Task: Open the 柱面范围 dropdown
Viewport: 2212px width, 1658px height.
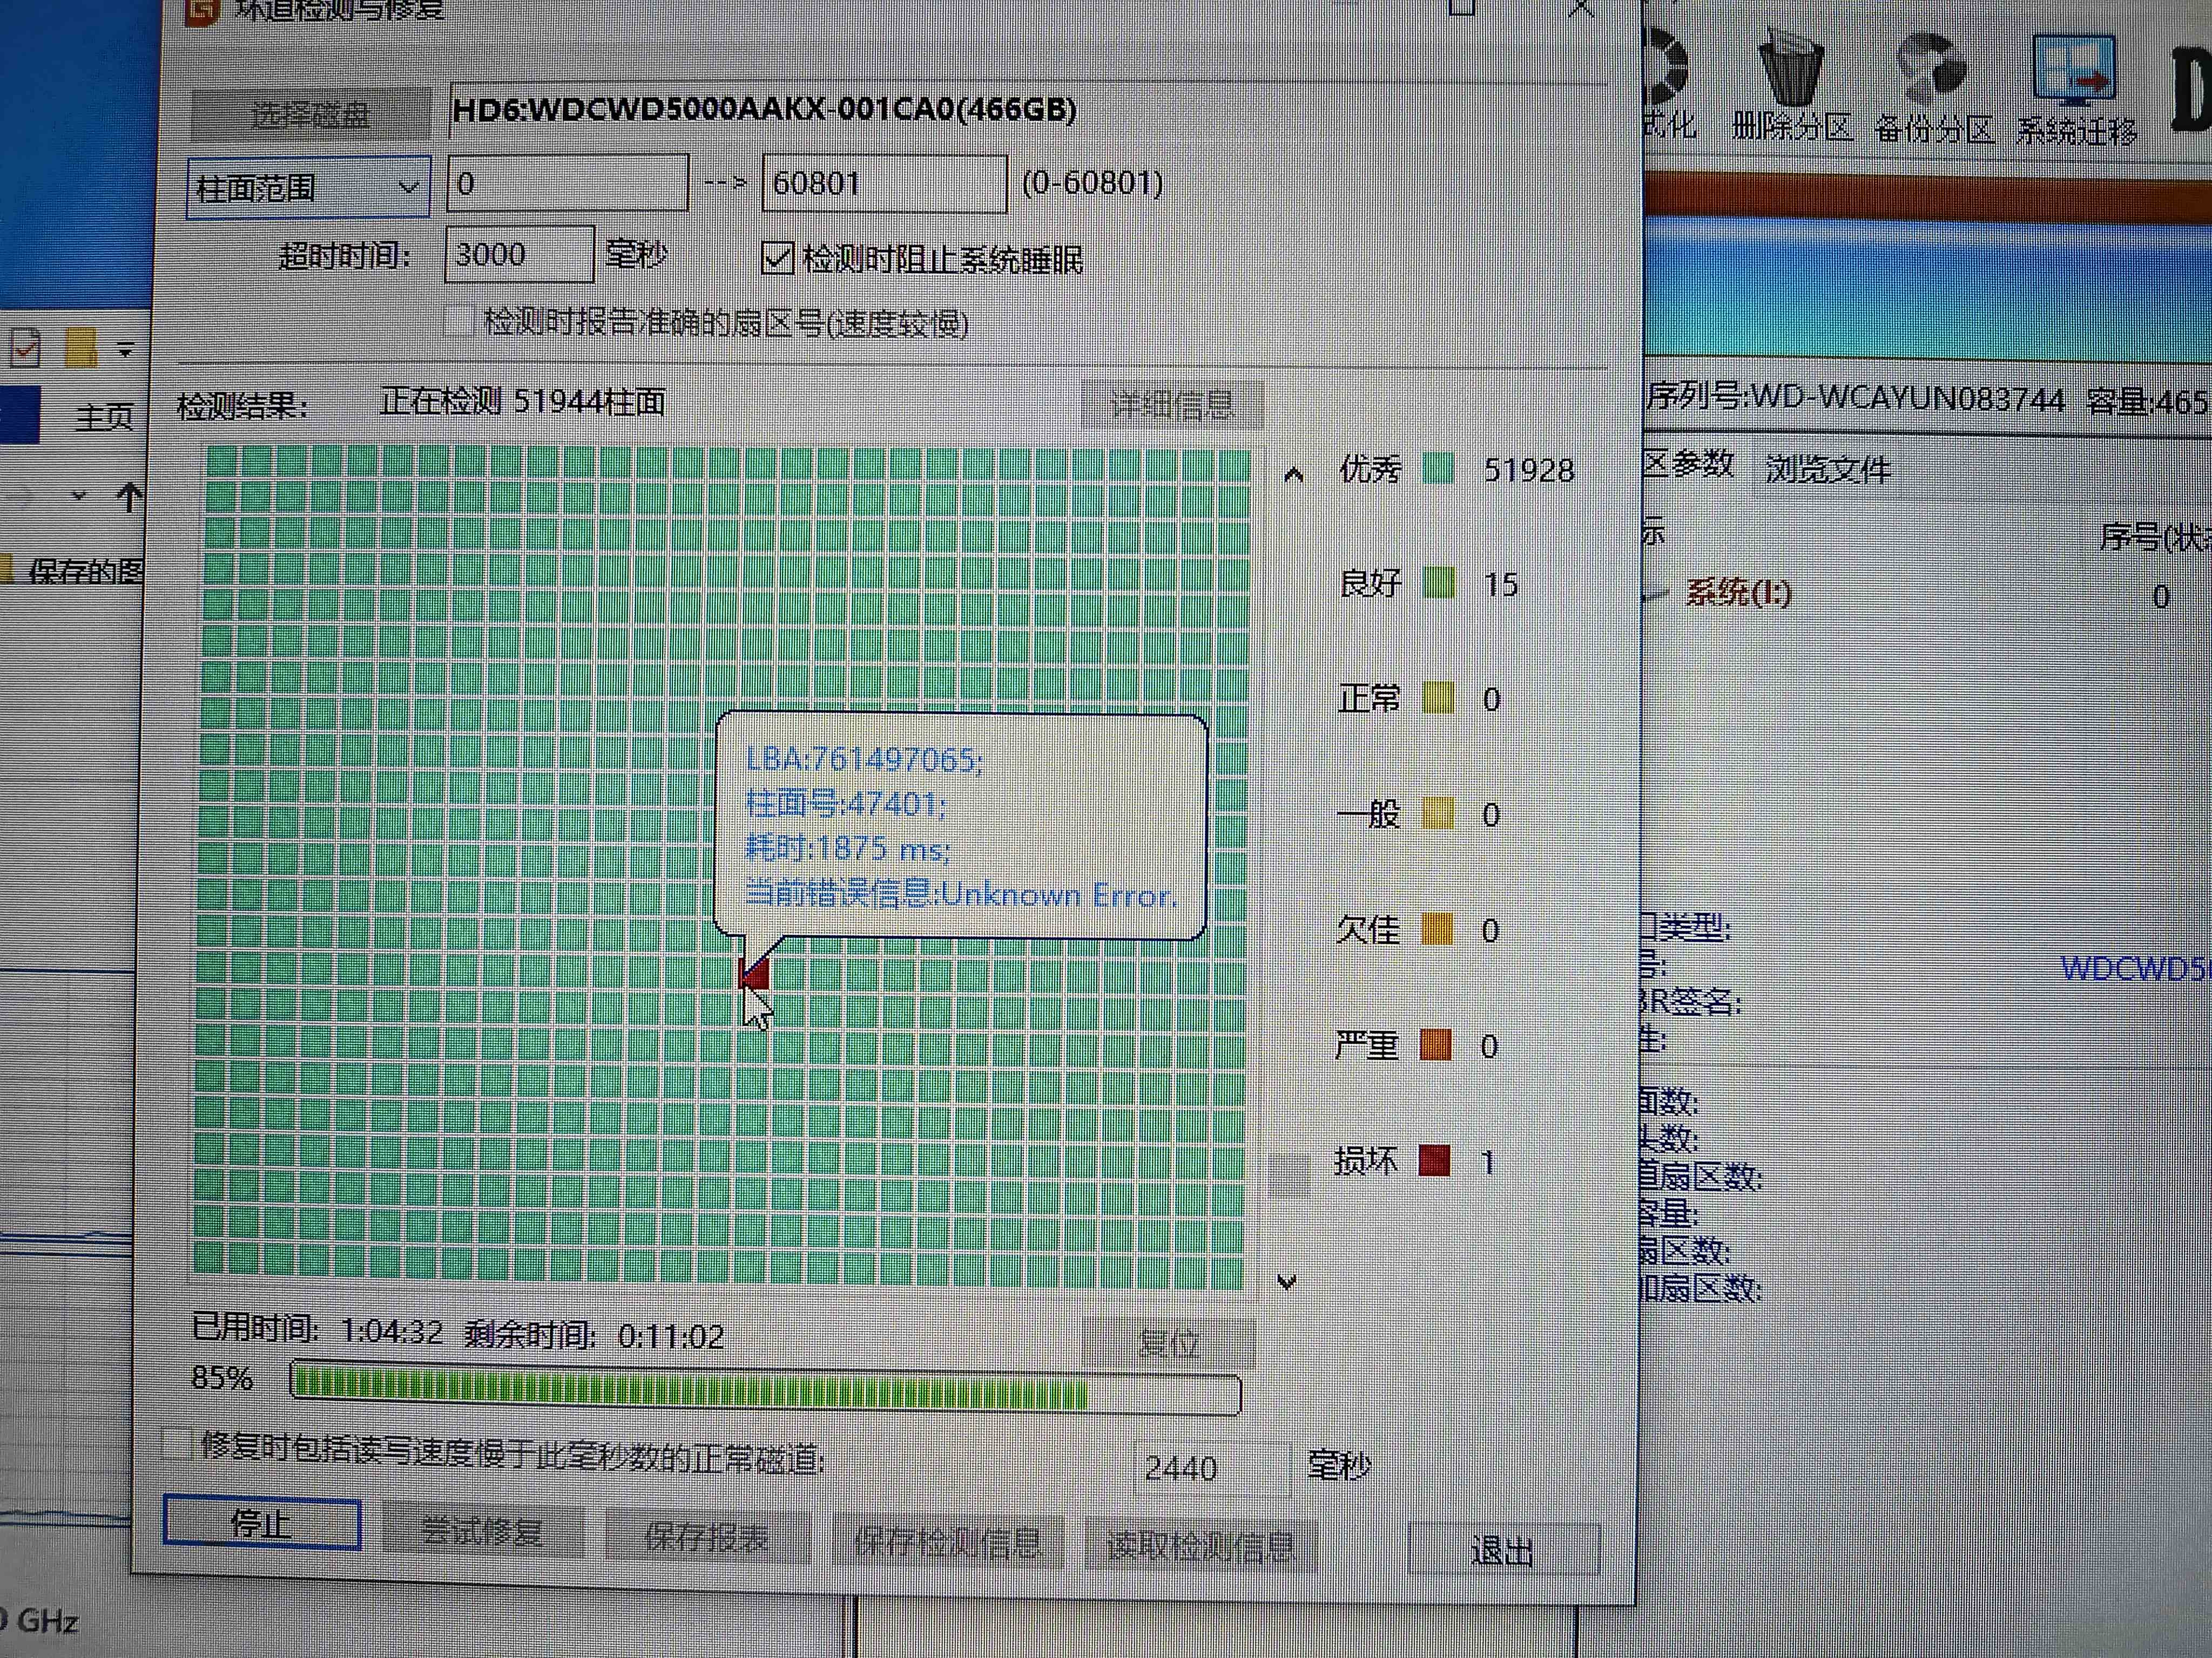Action: 308,187
